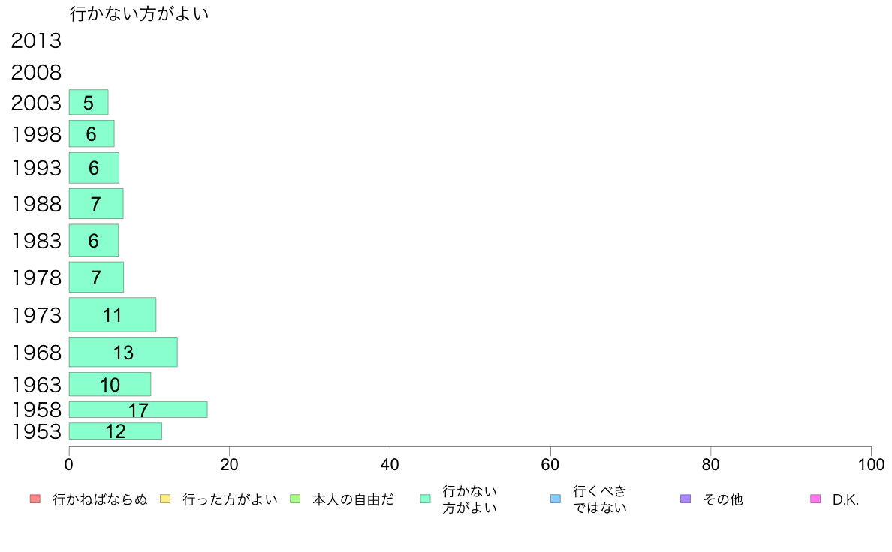Click the D.K. legend label text

[845, 499]
